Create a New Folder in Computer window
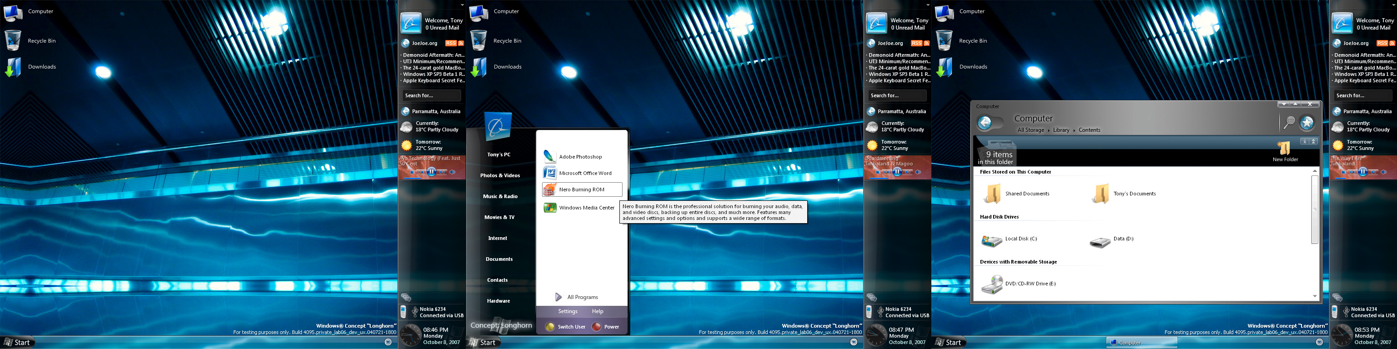Screen dimensions: 1397x349 coord(1285,151)
